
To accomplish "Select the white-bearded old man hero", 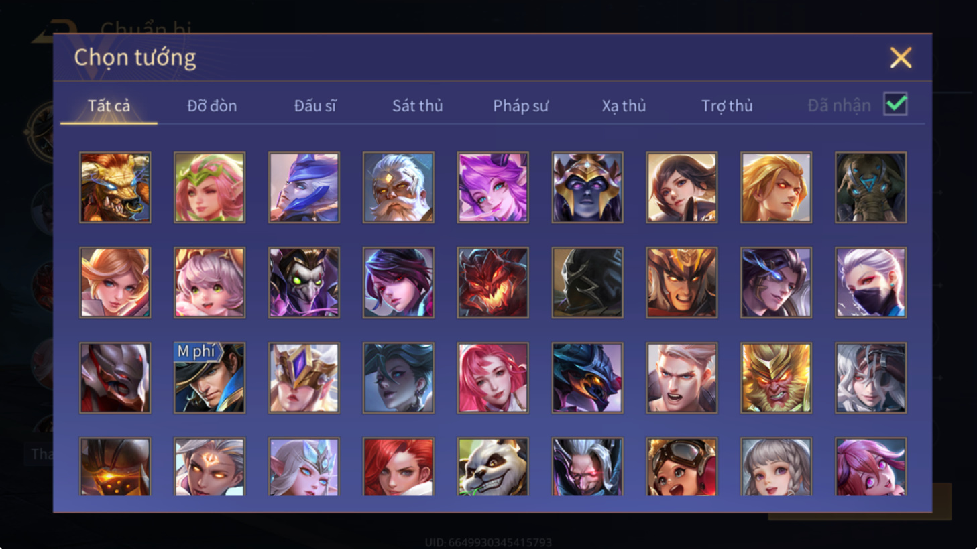I will point(398,187).
